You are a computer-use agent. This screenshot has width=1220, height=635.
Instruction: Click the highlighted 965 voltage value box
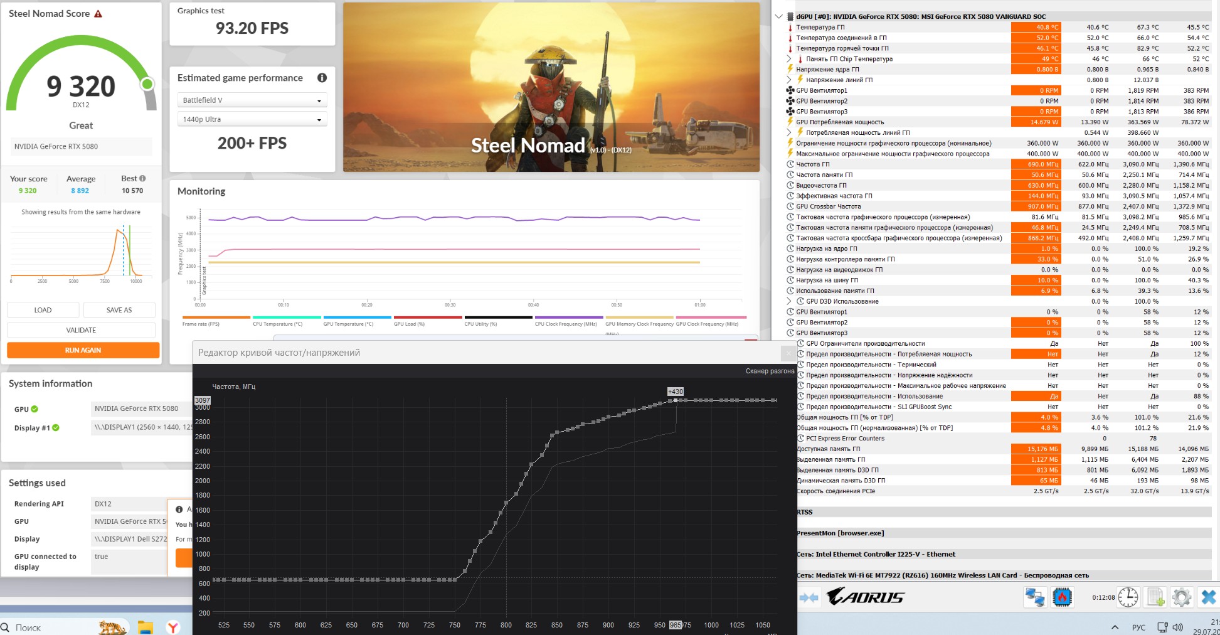pyautogui.click(x=675, y=625)
